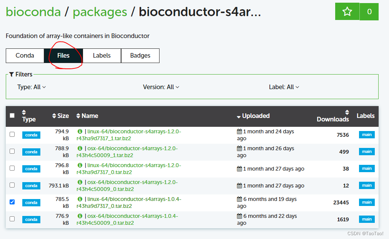This screenshot has width=389, height=239.
Task: Check the 794.9 kB linux-64 file row
Action: [x=12, y=134]
